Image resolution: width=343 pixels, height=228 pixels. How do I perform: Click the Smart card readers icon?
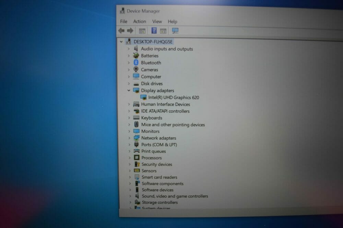pyautogui.click(x=137, y=177)
